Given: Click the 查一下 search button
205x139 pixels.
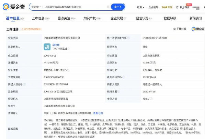Looking at the screenshot, I should [118, 7].
